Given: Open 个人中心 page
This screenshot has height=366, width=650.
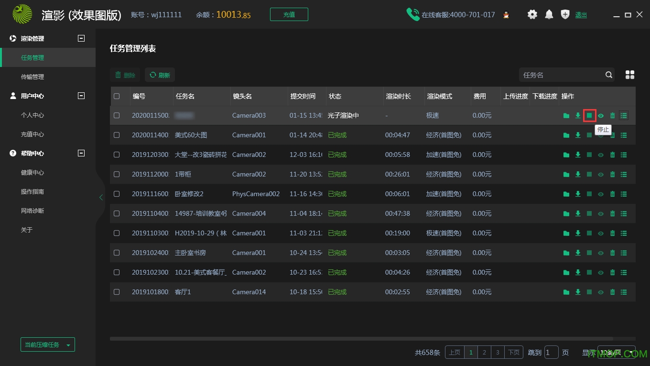Looking at the screenshot, I should [x=32, y=115].
